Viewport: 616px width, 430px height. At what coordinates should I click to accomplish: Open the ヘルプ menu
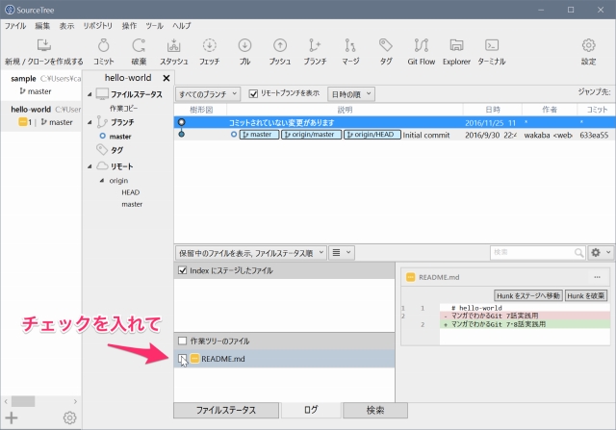182,26
